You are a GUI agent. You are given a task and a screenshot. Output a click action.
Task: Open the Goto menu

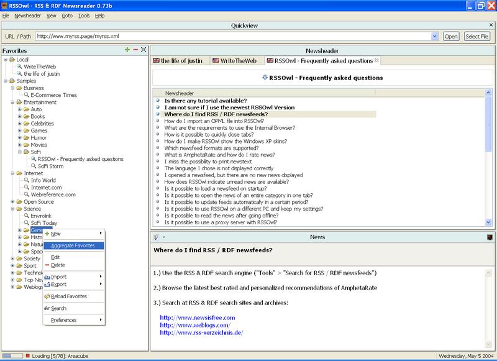[x=67, y=16]
